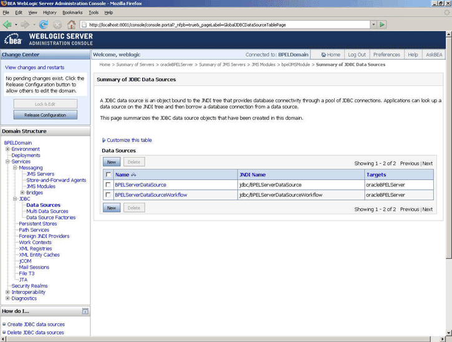This screenshot has height=342, width=452.
Task: Open the Edit menu
Action: pos(19,12)
